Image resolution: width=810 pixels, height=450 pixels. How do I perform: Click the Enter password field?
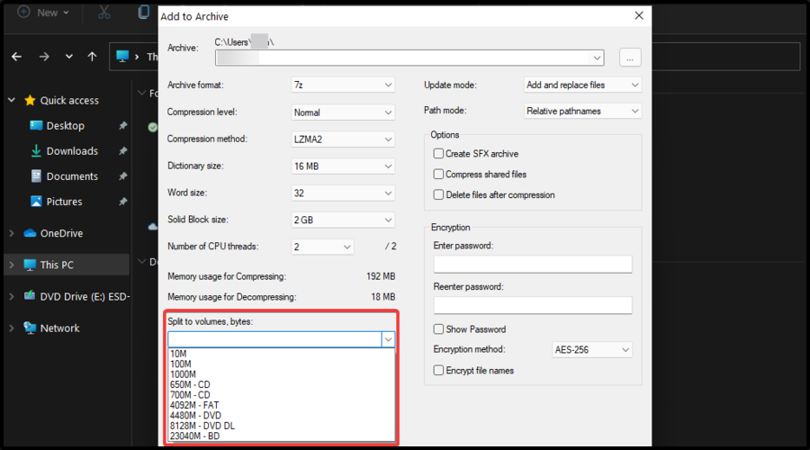[x=533, y=264]
